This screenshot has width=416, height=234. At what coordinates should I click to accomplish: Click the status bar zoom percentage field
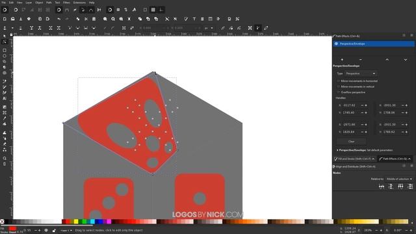pyautogui.click(x=368, y=230)
